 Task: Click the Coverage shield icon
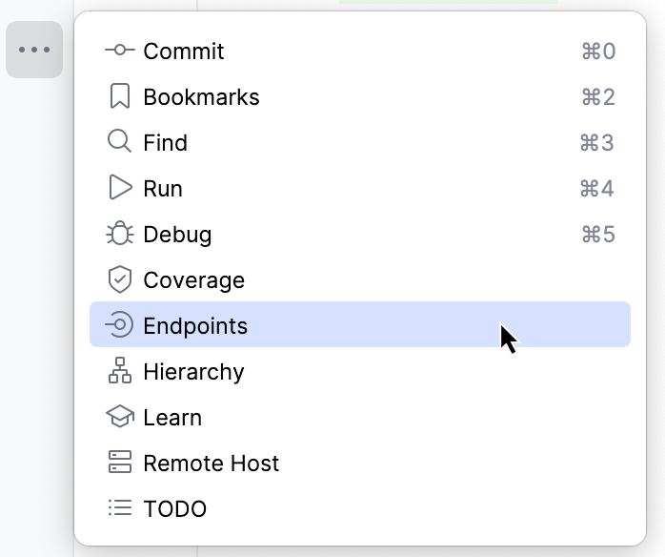[x=119, y=280]
